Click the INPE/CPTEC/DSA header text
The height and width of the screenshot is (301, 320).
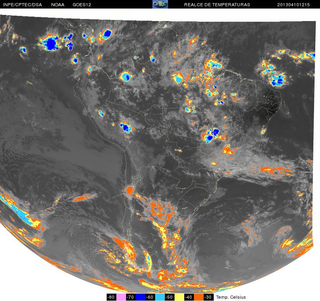click(22, 5)
